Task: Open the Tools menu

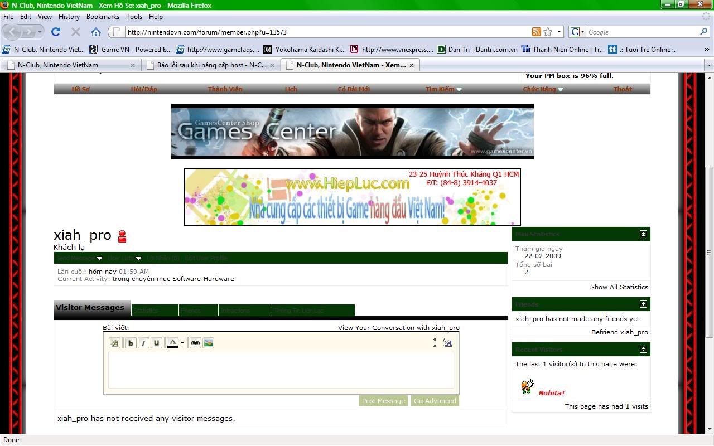Action: pos(134,17)
